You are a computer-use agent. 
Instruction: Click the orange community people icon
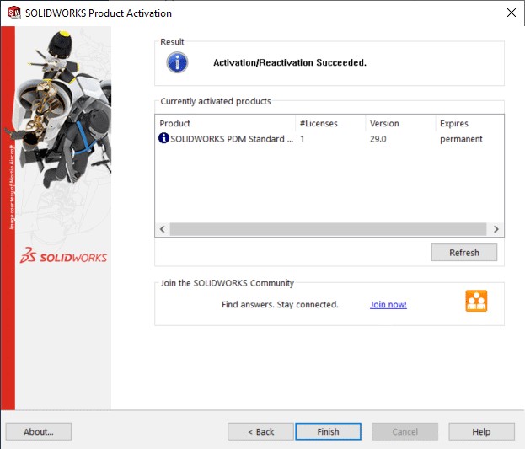[x=476, y=301]
